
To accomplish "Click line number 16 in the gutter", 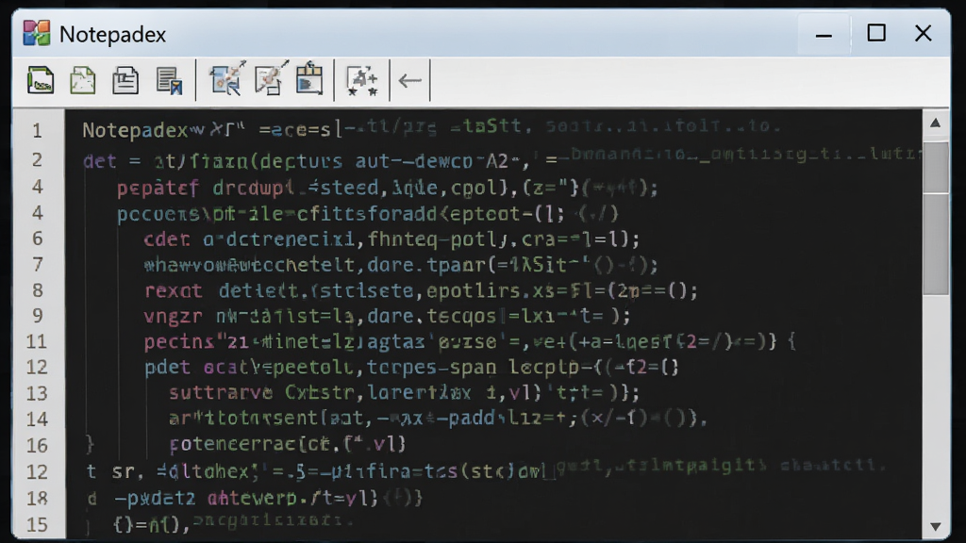I will (x=37, y=445).
